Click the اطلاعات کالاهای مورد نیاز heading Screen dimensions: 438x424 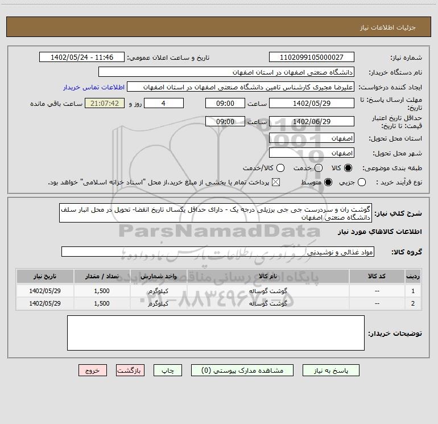tap(379, 232)
